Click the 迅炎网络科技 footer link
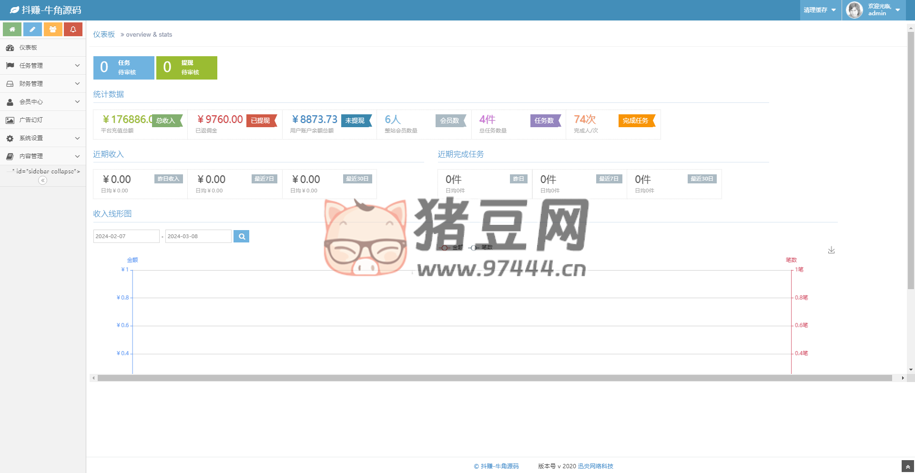 (x=595, y=466)
